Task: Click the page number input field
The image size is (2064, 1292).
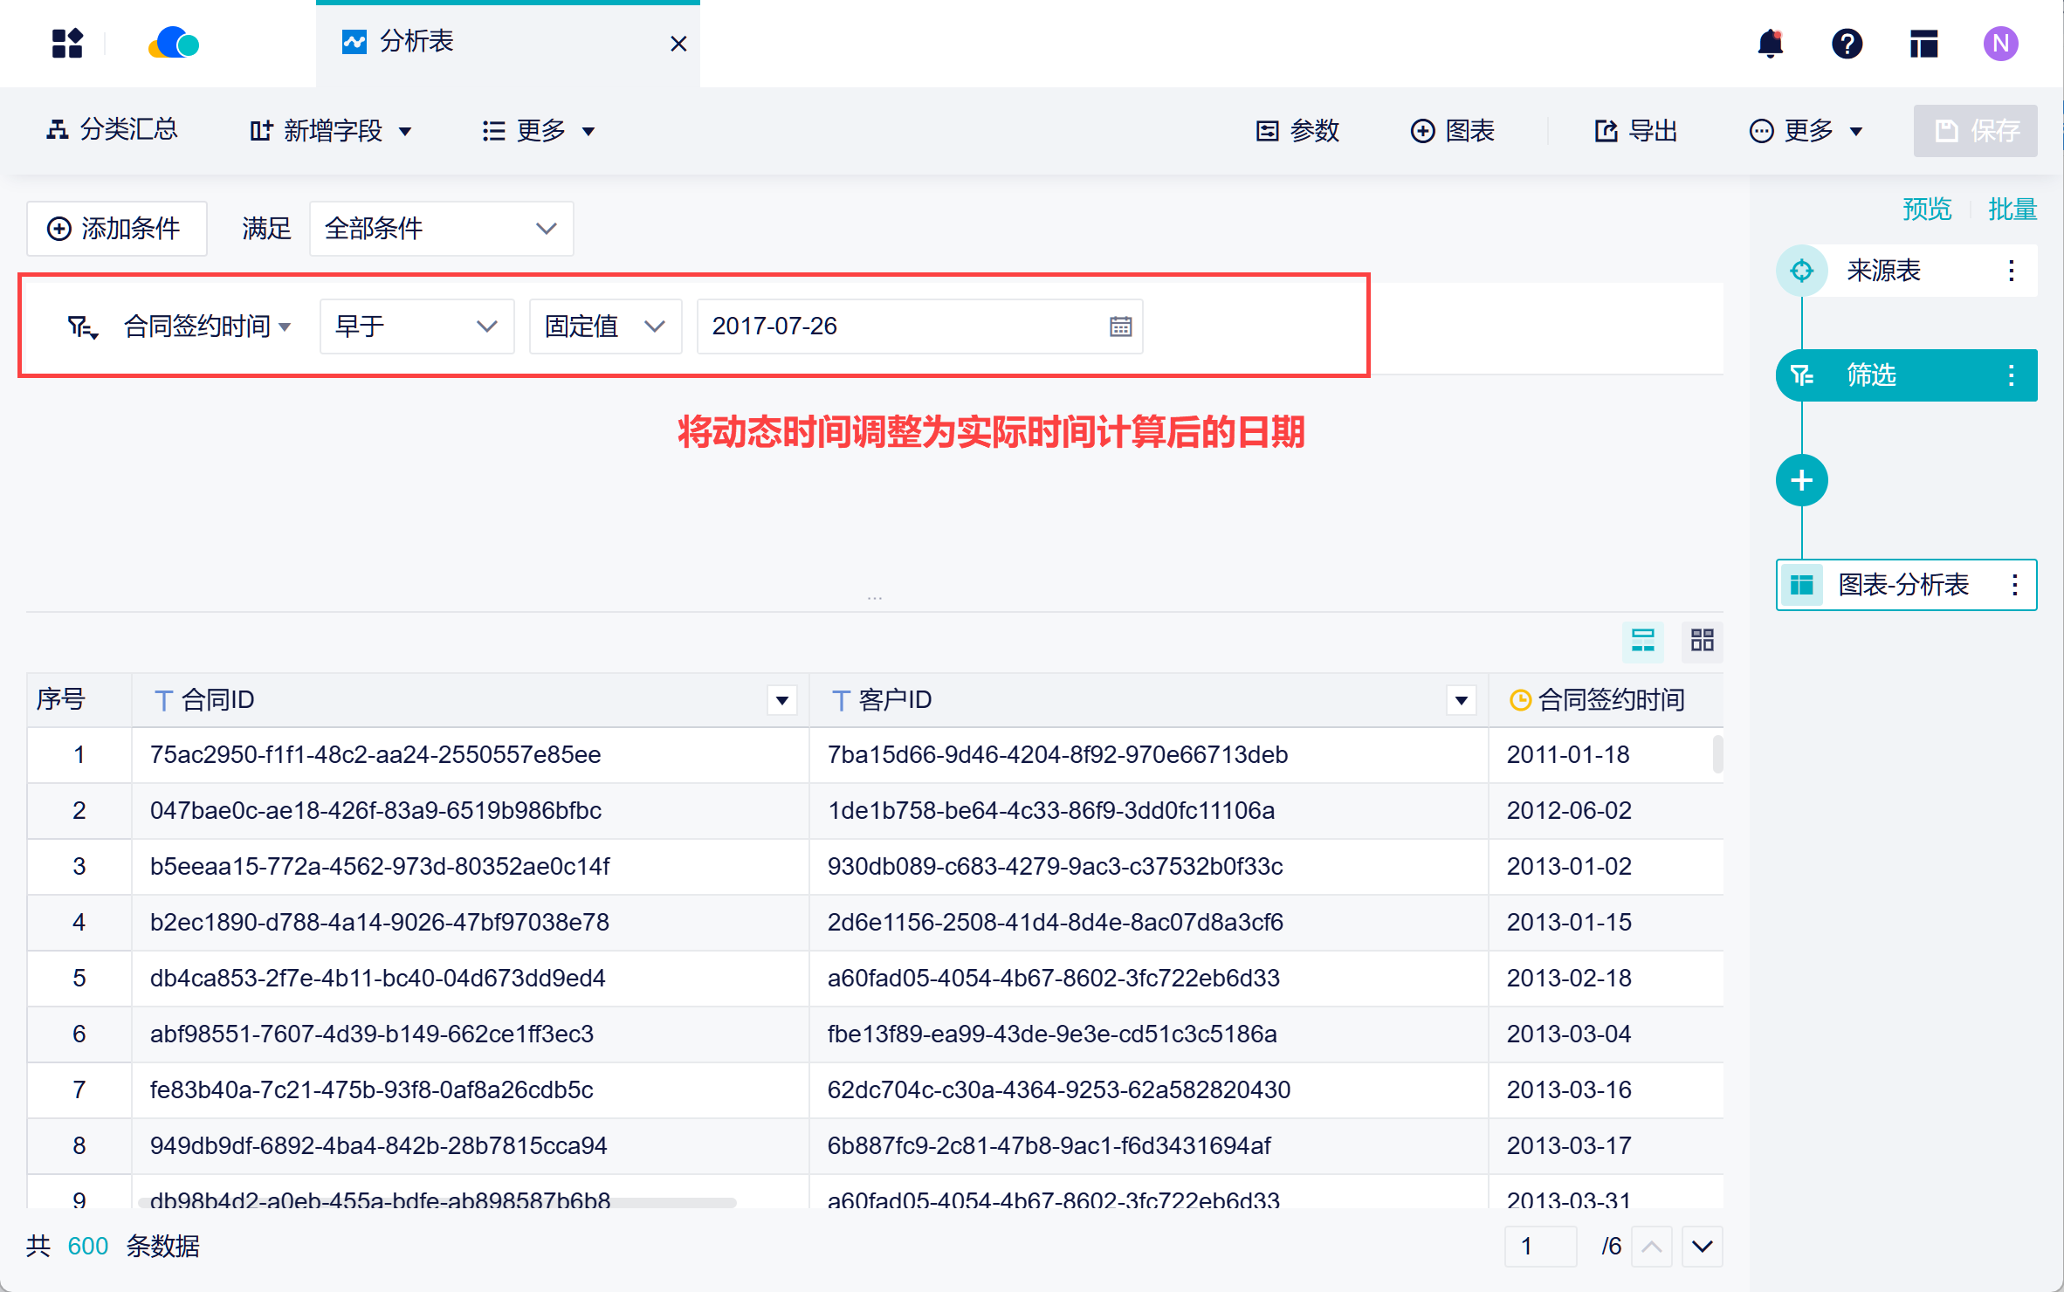Action: 1540,1246
